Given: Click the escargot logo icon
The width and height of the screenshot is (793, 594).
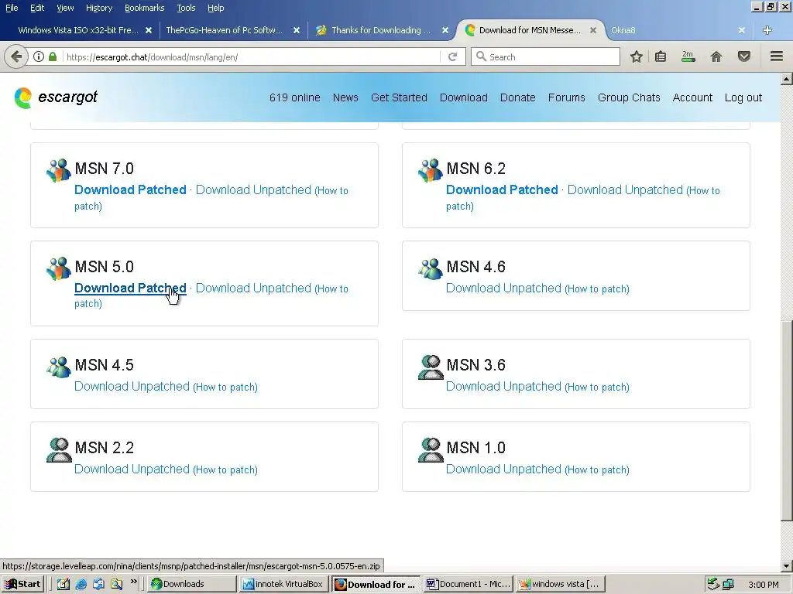Looking at the screenshot, I should 23,97.
